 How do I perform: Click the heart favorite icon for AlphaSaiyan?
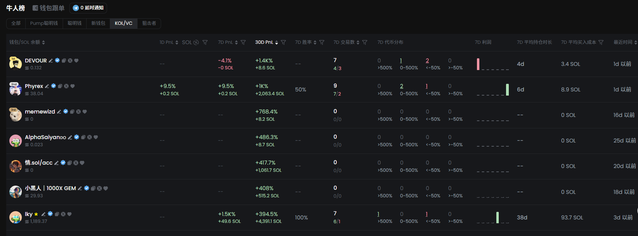96,137
